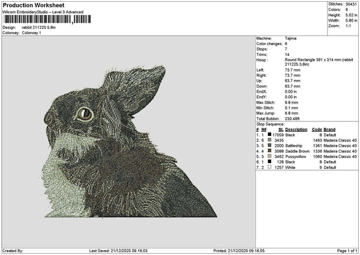The height and width of the screenshot is (255, 360).
Task: Click the Colors value in the header
Action: point(347,10)
